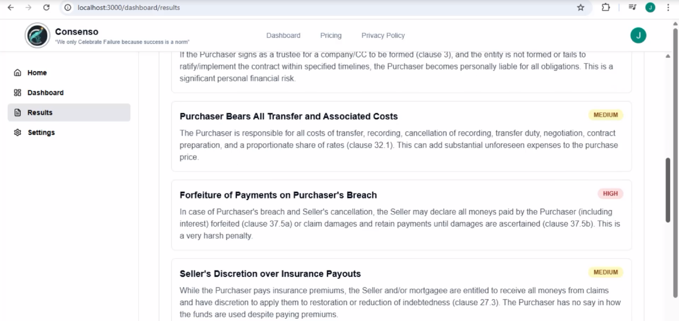Click the Results document icon in sidebar
This screenshot has height=321, width=679.
tap(18, 113)
